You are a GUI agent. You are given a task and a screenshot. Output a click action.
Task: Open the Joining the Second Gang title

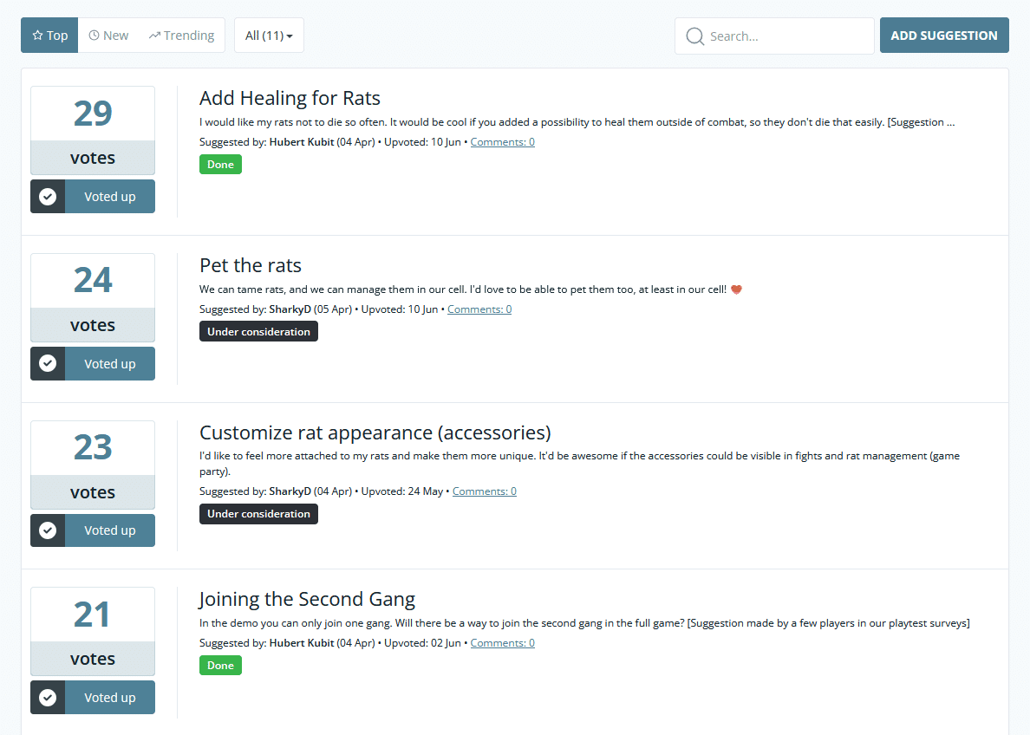307,599
